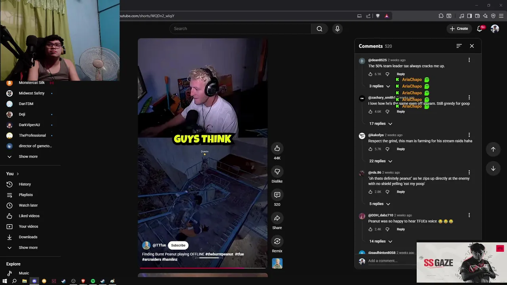The height and width of the screenshot is (285, 507).
Task: Open the You section chevron
Action: click(x=17, y=174)
